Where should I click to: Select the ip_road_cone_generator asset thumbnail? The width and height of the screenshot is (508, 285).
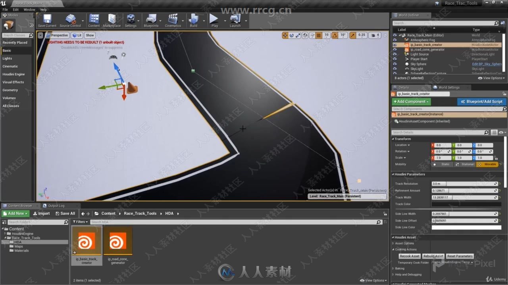[118, 241]
